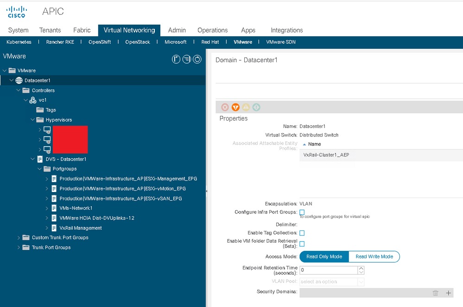Click the Cisco logo

(x=17, y=12)
